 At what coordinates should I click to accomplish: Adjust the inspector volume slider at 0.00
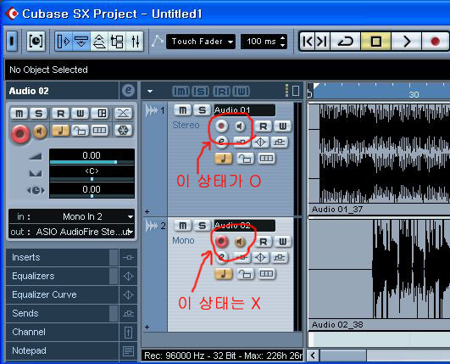(92, 162)
